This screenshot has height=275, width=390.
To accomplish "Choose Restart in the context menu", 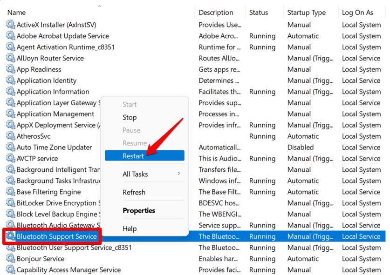I will coord(144,156).
